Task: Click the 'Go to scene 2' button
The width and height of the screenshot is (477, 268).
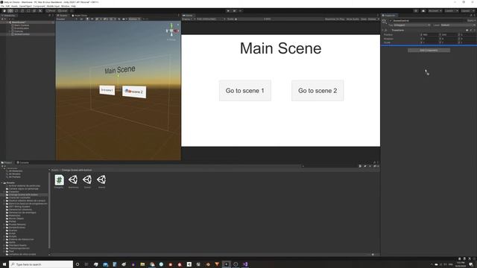Action: coord(318,91)
